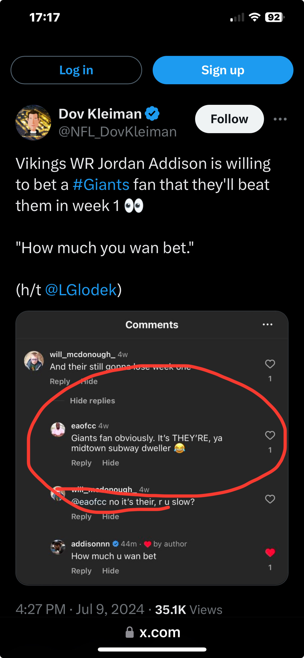Collapse the thread with Hide replies
This screenshot has width=304, height=658.
(x=92, y=401)
